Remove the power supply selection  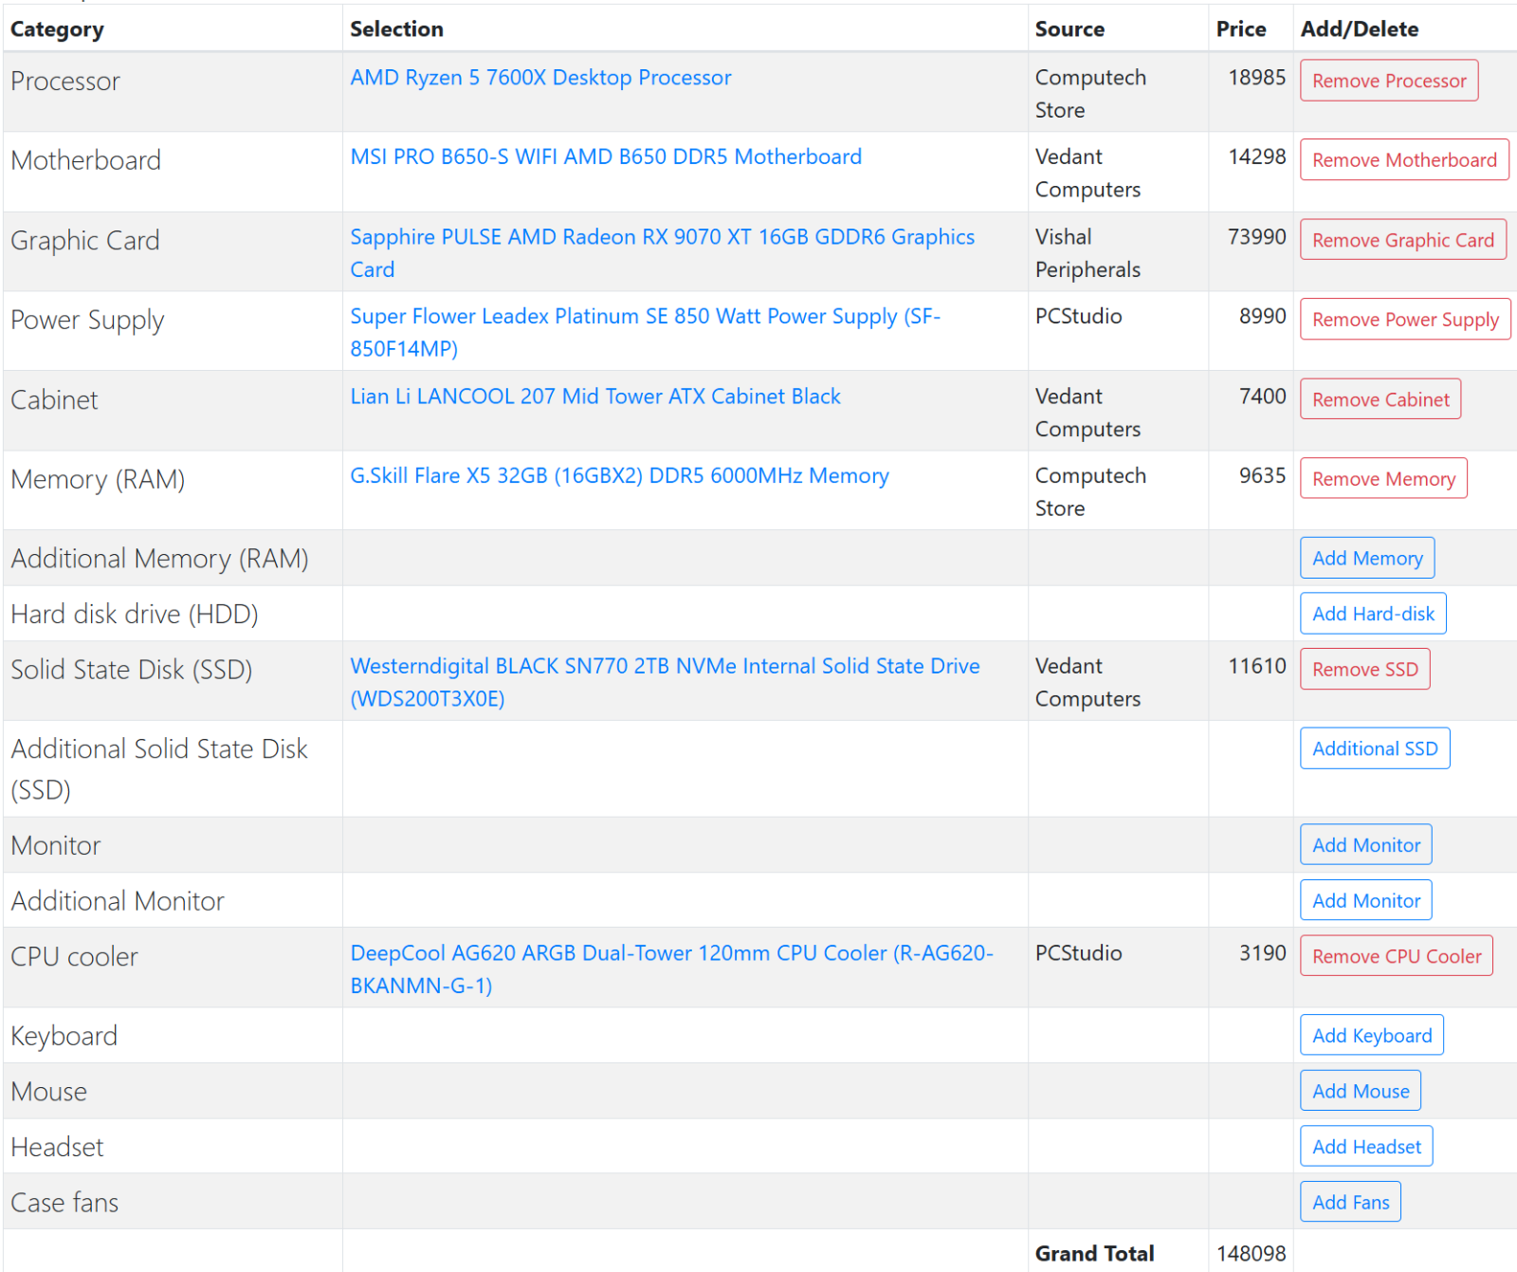1404,320
